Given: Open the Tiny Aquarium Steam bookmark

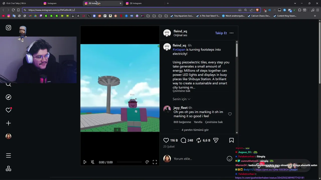Looking at the screenshot, I should [182, 16].
